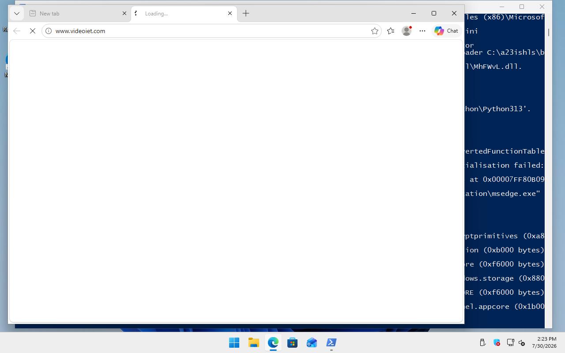Expand the tab actions chevron menu
Screen dimensions: 565x353
[17, 13]
